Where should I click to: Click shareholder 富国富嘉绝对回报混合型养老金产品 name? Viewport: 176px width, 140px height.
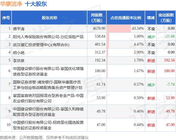point(48,98)
